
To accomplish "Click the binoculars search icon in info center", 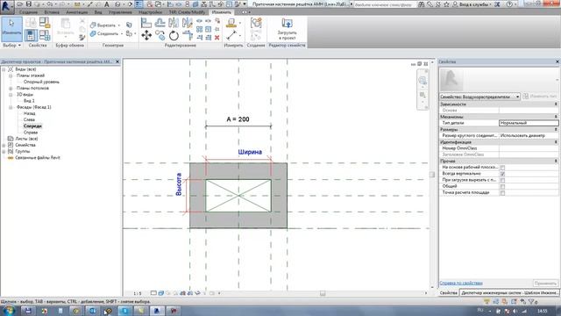I will pos(421,4).
